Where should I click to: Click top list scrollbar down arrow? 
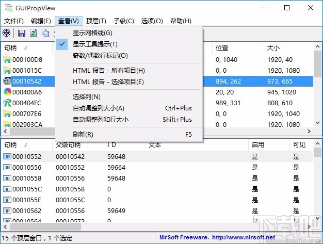(318, 123)
